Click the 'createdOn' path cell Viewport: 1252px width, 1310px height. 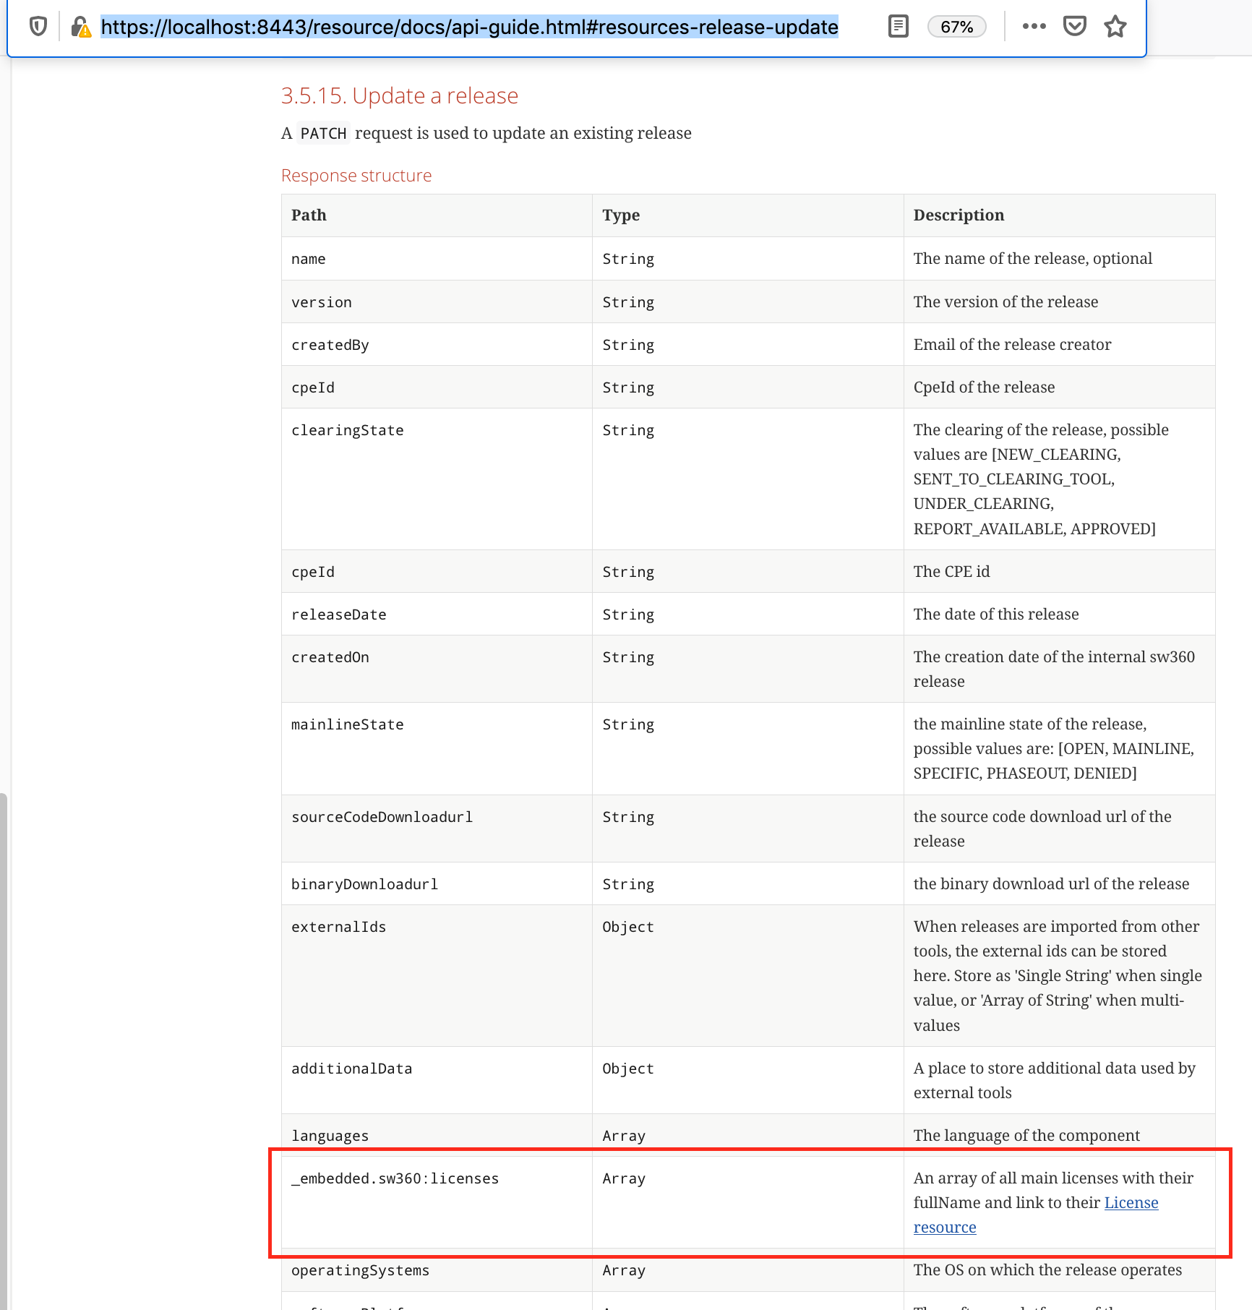(437, 669)
